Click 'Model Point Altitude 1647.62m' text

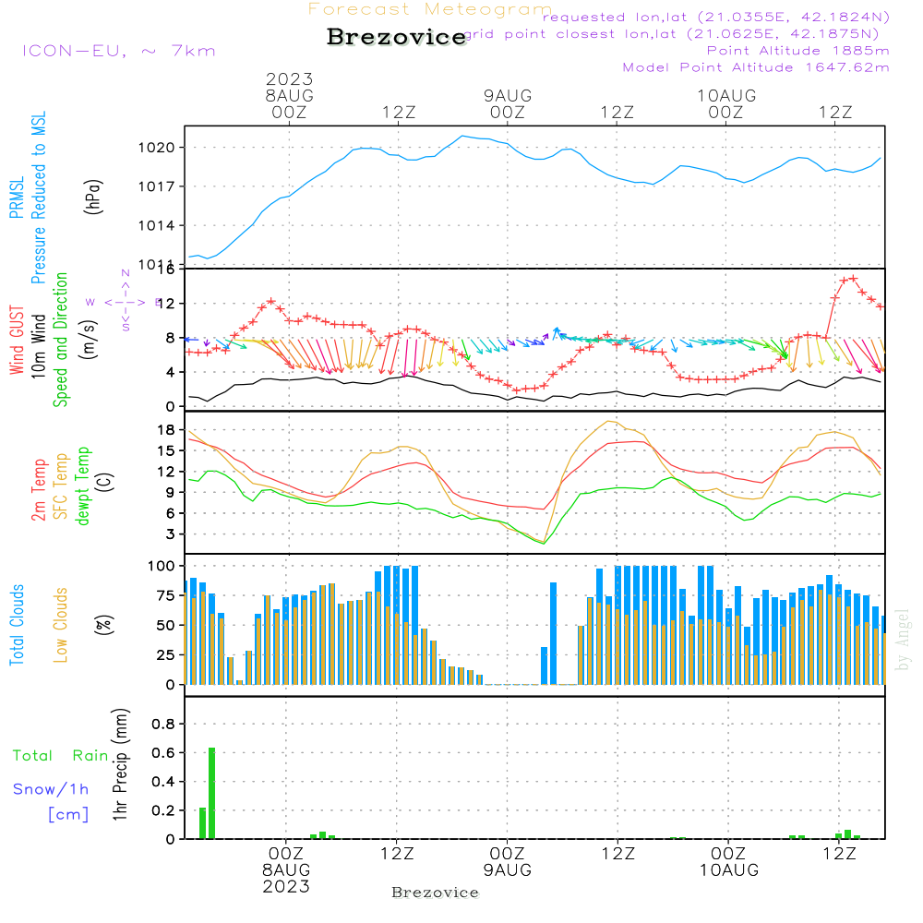(x=756, y=67)
